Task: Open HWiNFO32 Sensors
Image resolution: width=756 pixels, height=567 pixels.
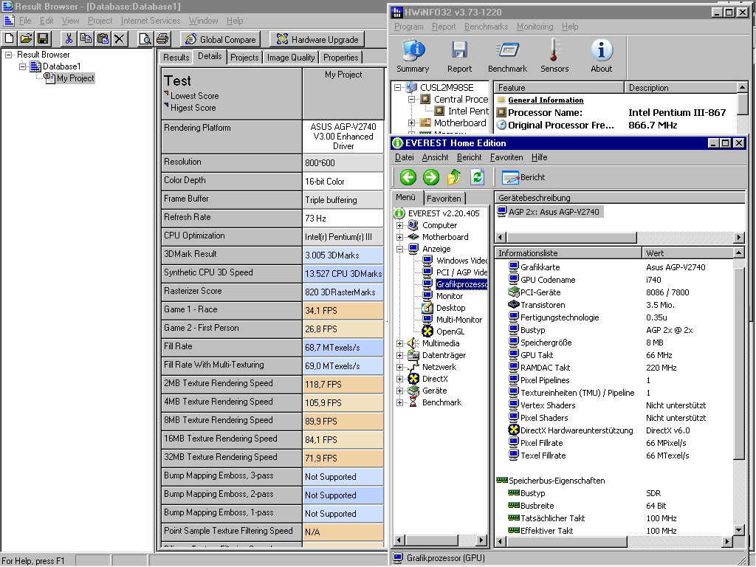Action: click(554, 56)
